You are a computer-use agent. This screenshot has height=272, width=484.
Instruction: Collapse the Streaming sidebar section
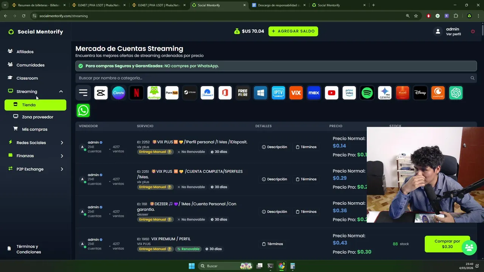pyautogui.click(x=61, y=91)
